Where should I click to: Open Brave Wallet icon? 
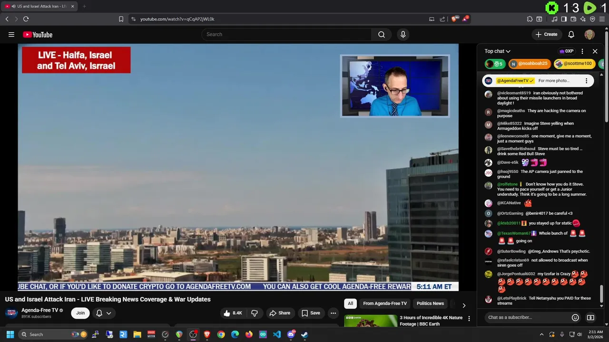tap(573, 19)
